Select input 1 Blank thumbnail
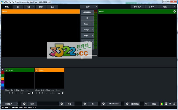 (19, 80)
